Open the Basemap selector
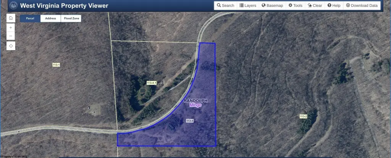Screen dimensions: 391x158 (272, 5)
